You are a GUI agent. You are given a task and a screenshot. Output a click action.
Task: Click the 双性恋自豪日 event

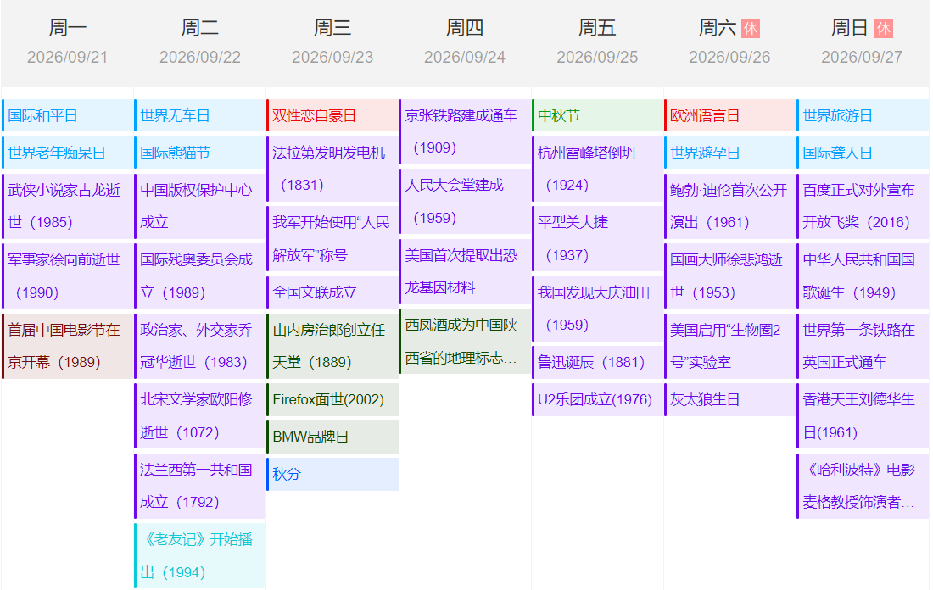click(x=315, y=115)
